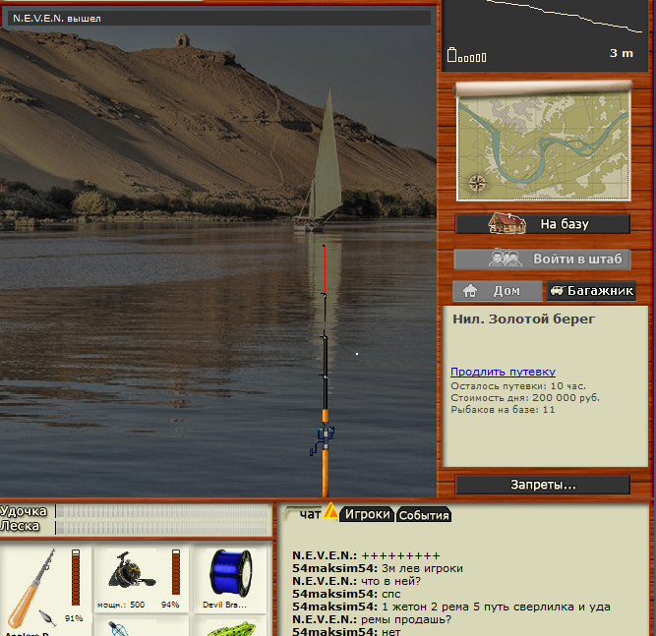656x636 pixels.
Task: Click chat message 'спс' from 54maksim54
Action: point(390,594)
